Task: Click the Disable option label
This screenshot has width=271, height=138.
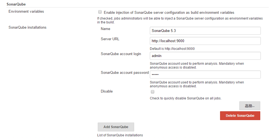Action: [x=107, y=91]
